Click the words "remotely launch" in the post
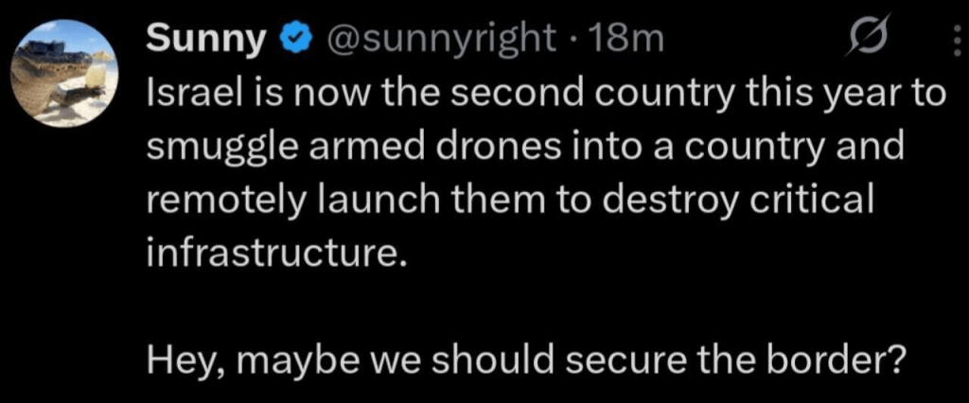The height and width of the screenshot is (403, 969). 273,201
